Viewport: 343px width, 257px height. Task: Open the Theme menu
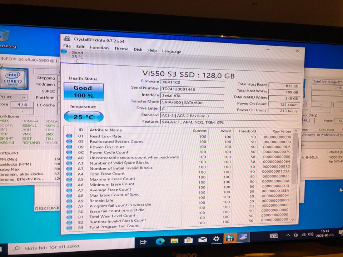coord(121,49)
